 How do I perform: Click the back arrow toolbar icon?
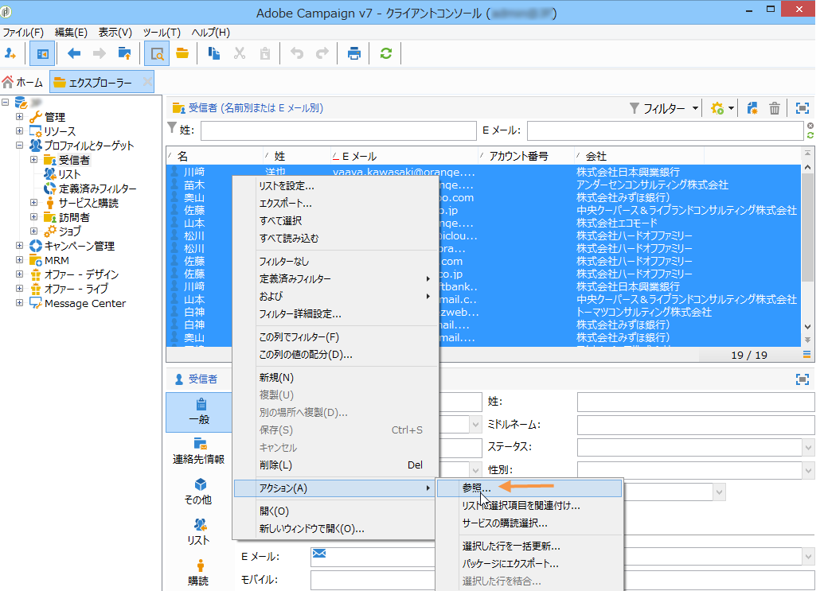coord(74,53)
